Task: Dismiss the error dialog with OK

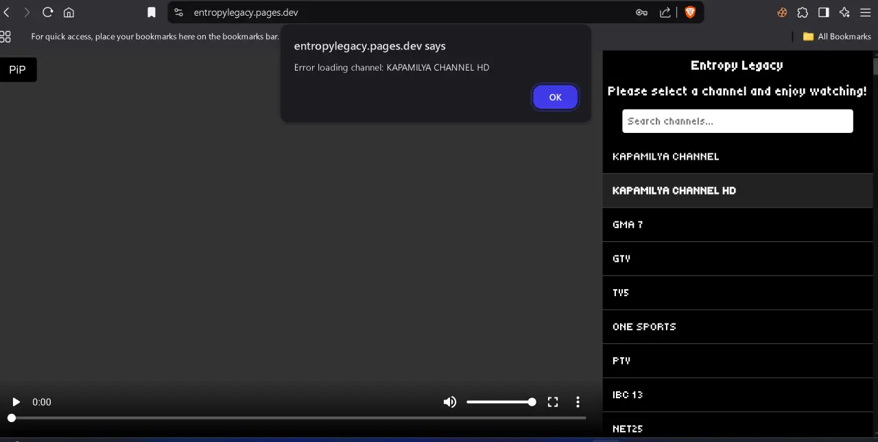Action: tap(556, 97)
